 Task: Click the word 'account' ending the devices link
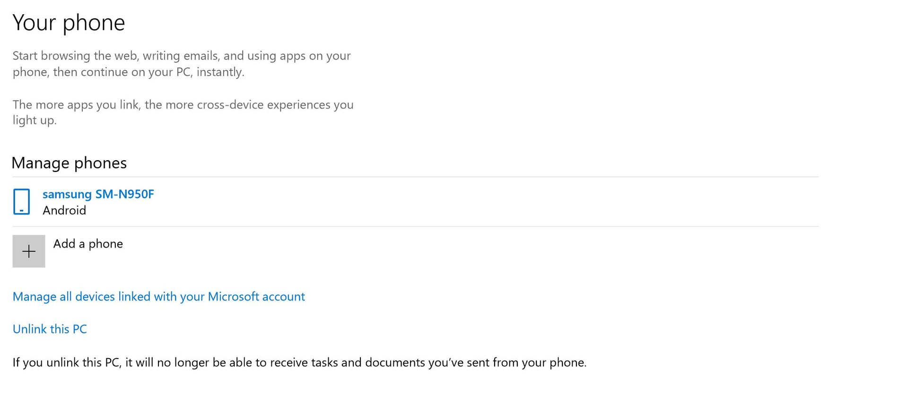(283, 297)
